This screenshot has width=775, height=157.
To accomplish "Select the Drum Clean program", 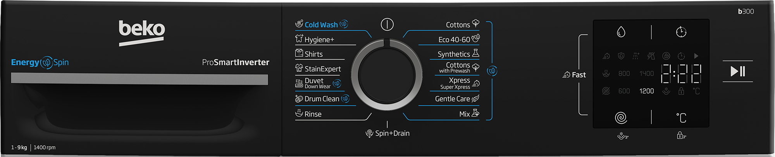I will click(x=322, y=99).
